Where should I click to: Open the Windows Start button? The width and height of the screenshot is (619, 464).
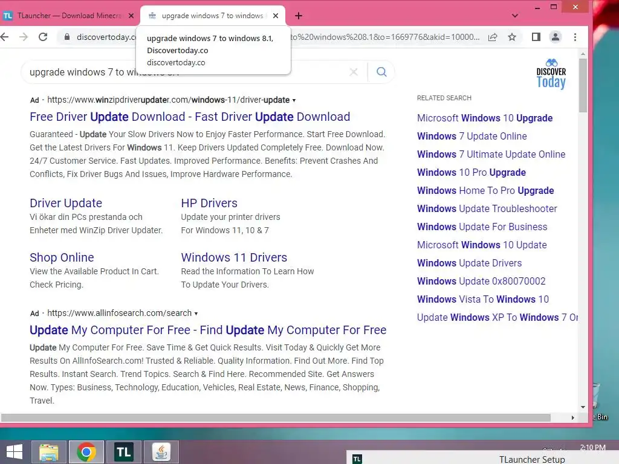coord(15,452)
